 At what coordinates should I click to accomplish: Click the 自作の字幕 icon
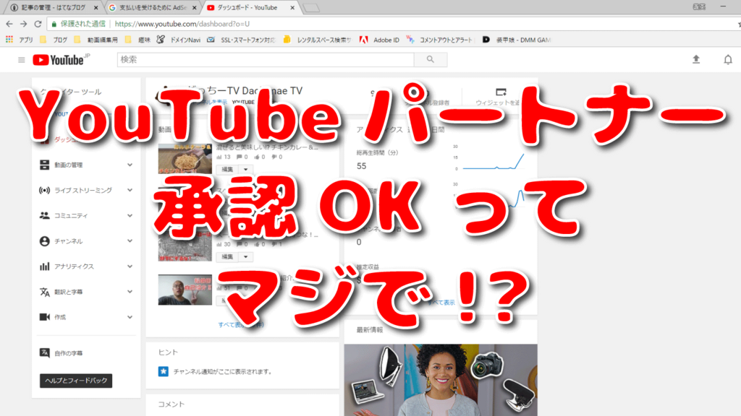[x=44, y=352]
